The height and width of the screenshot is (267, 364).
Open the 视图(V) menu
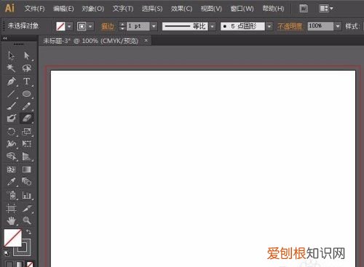coord(211,9)
